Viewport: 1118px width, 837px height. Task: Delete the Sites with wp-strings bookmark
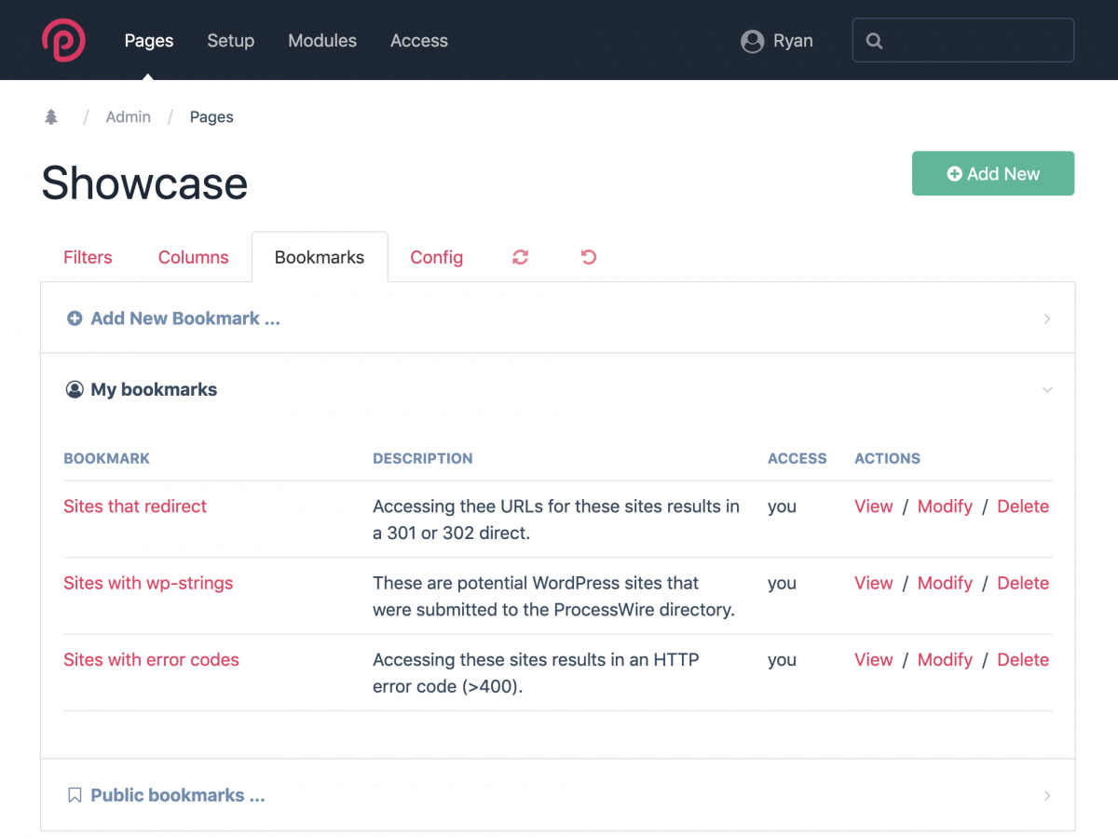point(1023,583)
